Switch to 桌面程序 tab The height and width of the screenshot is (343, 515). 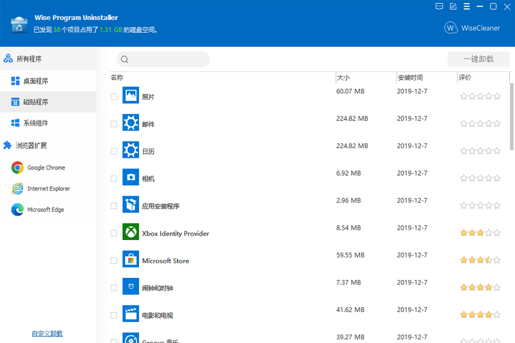[x=36, y=81]
